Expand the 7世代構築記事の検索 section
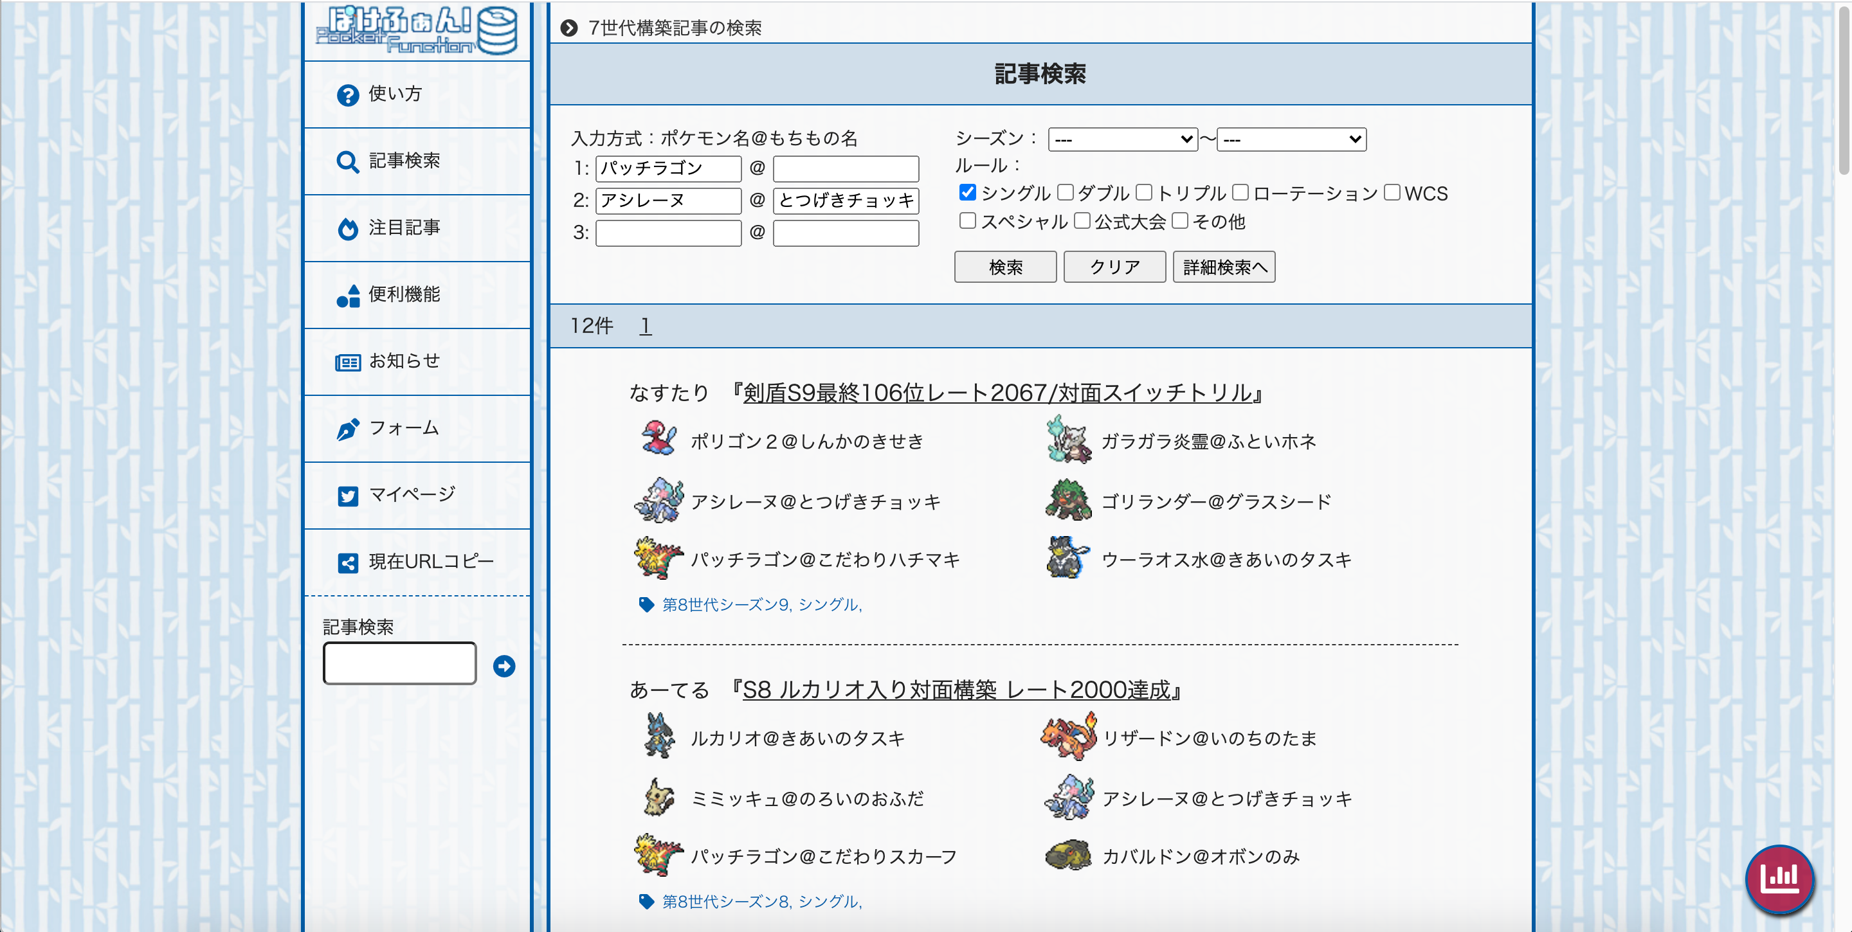 [x=674, y=28]
